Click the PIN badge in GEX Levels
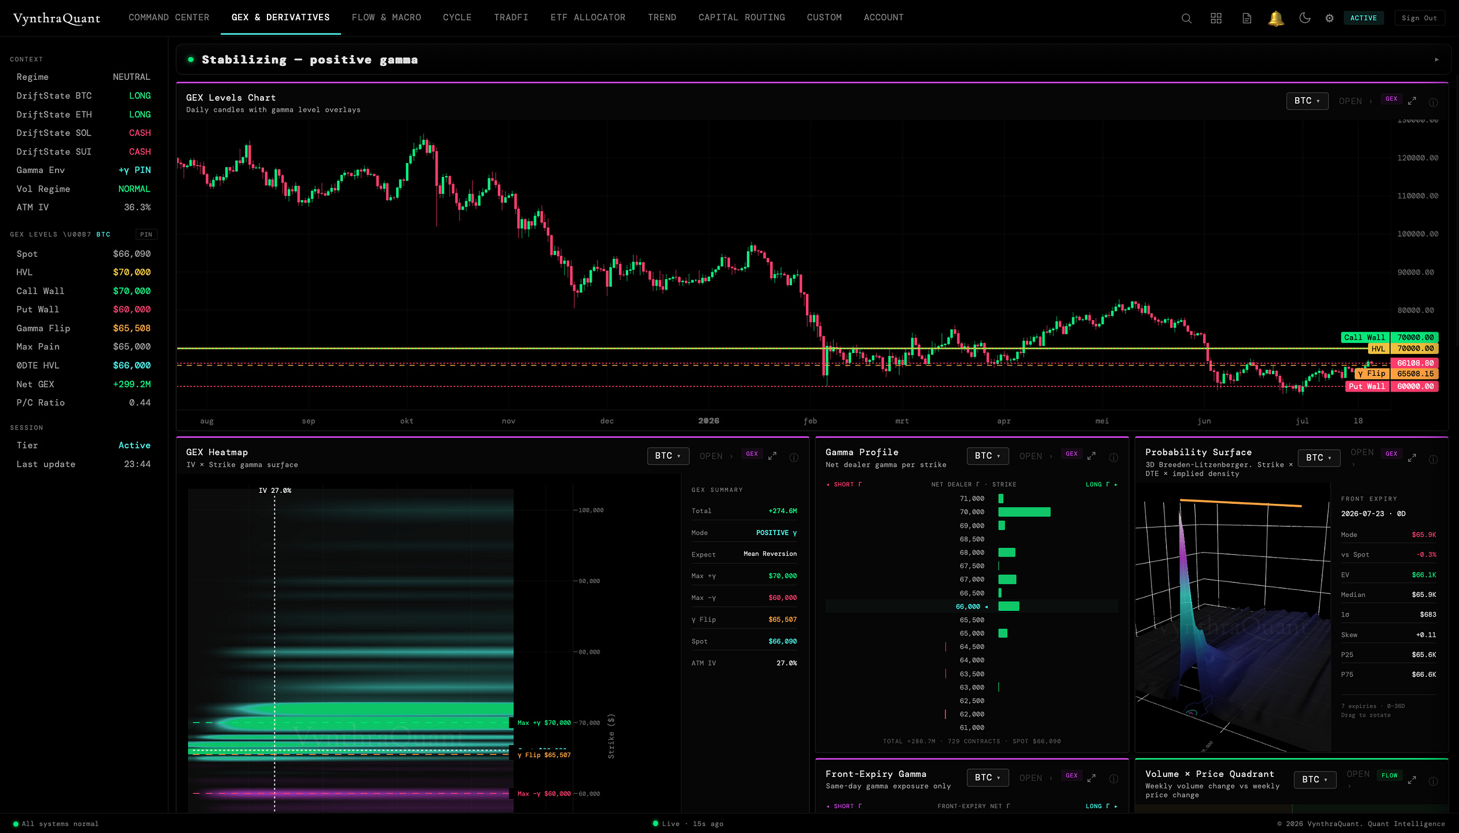Image resolution: width=1459 pixels, height=833 pixels. coord(146,234)
